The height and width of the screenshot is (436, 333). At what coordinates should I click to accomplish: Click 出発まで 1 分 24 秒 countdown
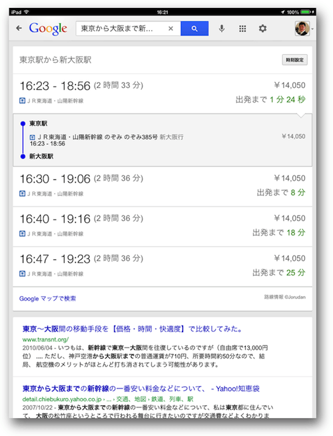270,99
